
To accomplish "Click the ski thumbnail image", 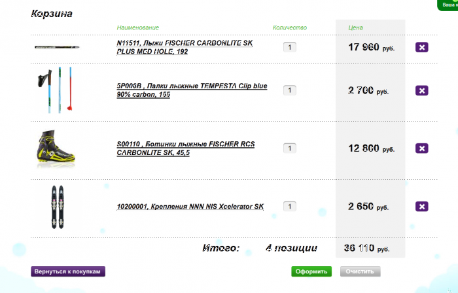I will pyautogui.click(x=57, y=47).
